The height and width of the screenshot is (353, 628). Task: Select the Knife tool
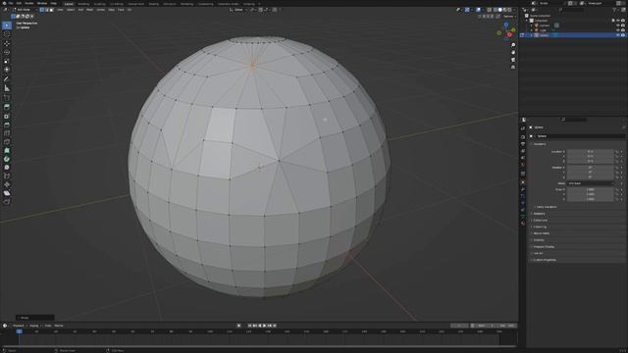(7, 142)
